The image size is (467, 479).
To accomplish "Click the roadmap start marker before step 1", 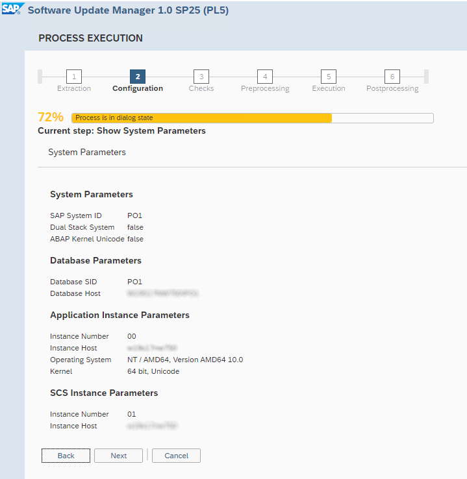I will tap(40, 77).
